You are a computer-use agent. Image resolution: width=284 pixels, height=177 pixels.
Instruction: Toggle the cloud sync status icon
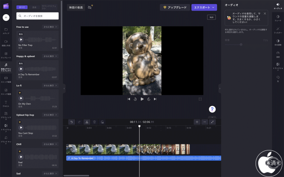91,7
